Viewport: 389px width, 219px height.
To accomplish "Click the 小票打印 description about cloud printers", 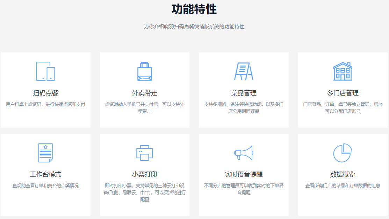I will tap(144, 192).
